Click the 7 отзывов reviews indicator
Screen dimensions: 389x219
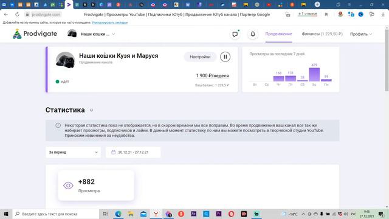pos(308,14)
